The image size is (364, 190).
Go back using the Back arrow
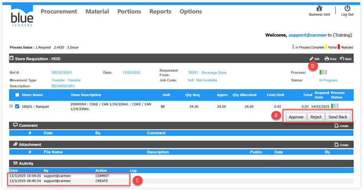[345, 59]
